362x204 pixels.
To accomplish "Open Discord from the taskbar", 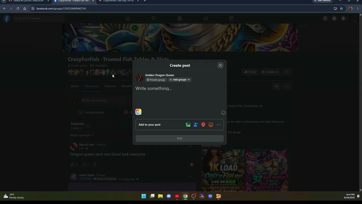I will pyautogui.click(x=169, y=196).
